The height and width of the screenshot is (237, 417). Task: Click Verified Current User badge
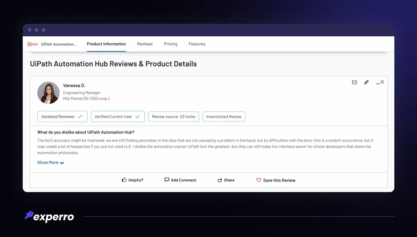point(118,117)
